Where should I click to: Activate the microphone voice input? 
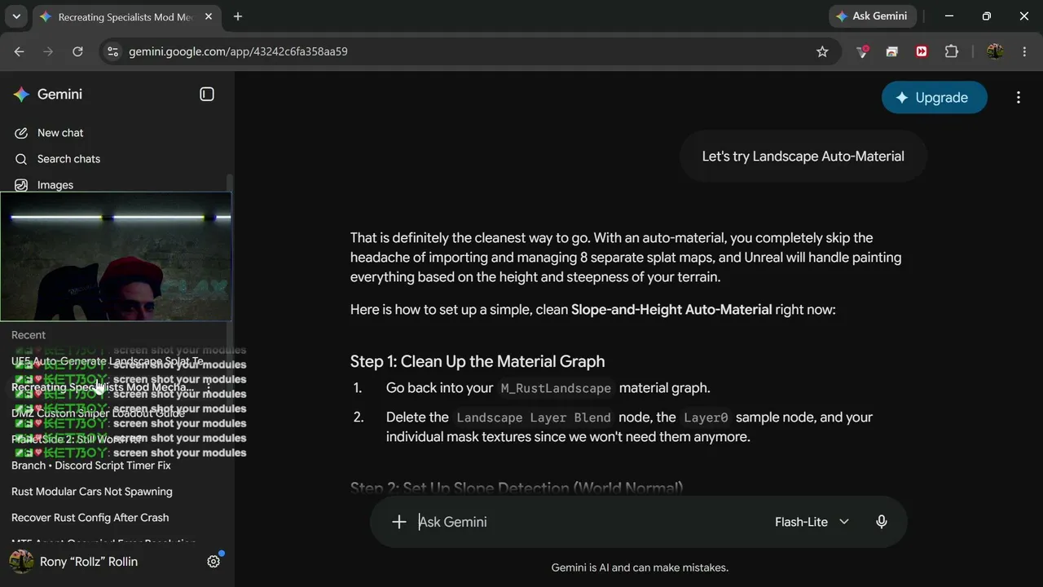pos(882,522)
